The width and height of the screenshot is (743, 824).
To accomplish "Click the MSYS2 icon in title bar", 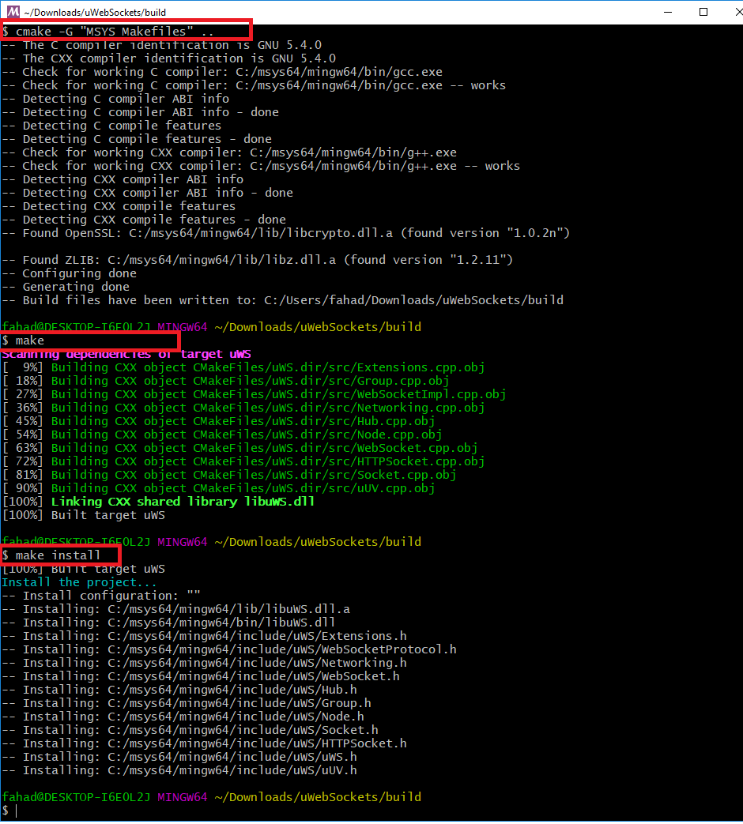I will (13, 12).
